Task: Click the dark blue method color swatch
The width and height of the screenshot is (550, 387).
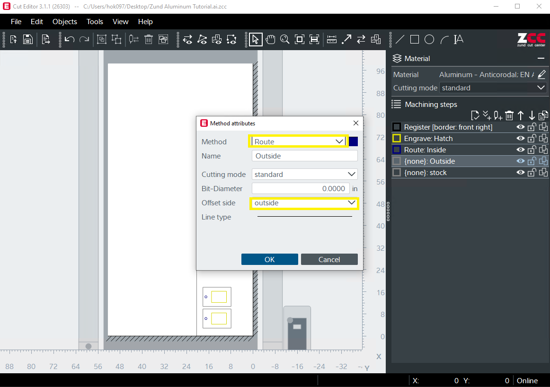Action: pyautogui.click(x=354, y=141)
